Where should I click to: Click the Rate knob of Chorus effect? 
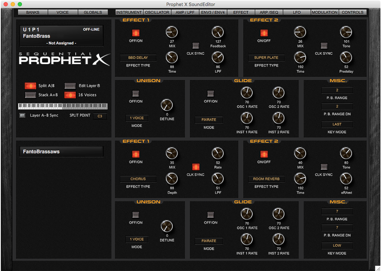[217, 153]
